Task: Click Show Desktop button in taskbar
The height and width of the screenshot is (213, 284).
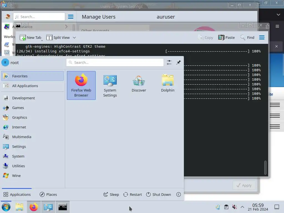Action: click(x=277, y=207)
